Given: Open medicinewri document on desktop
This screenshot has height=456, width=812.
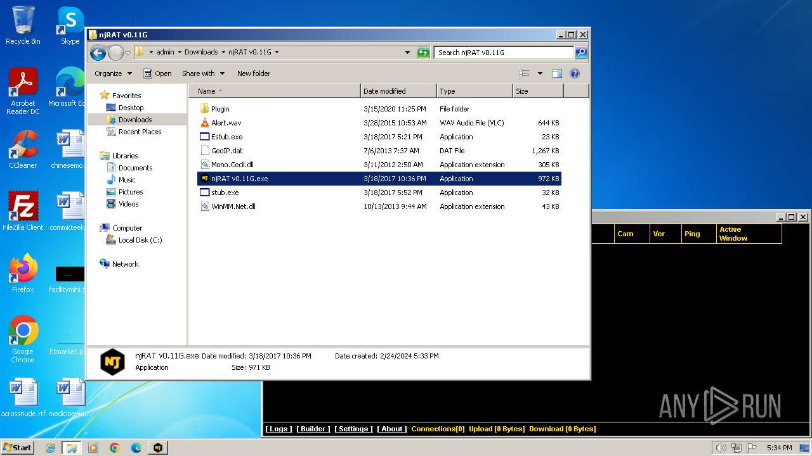Looking at the screenshot, I should [70, 398].
